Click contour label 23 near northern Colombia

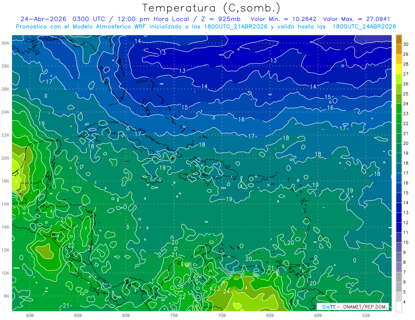tap(216, 288)
